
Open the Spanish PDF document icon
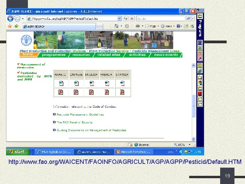click(122, 92)
